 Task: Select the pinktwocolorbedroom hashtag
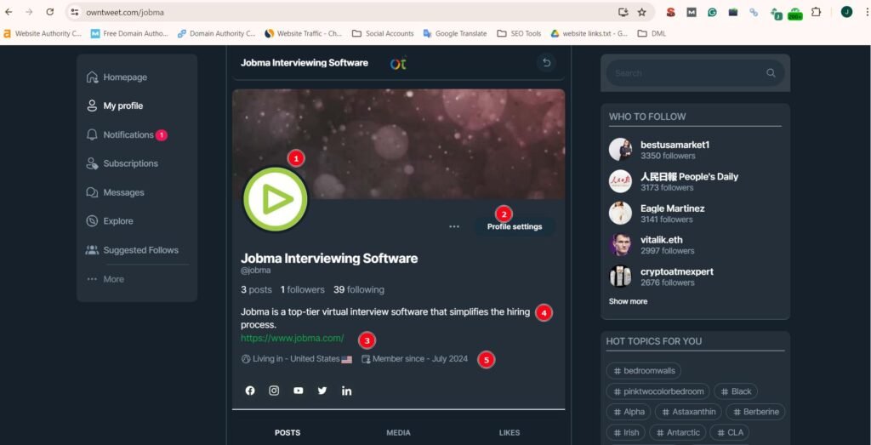[x=658, y=391]
